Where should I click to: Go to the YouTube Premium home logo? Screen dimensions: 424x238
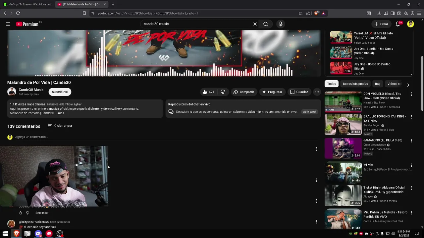27,24
